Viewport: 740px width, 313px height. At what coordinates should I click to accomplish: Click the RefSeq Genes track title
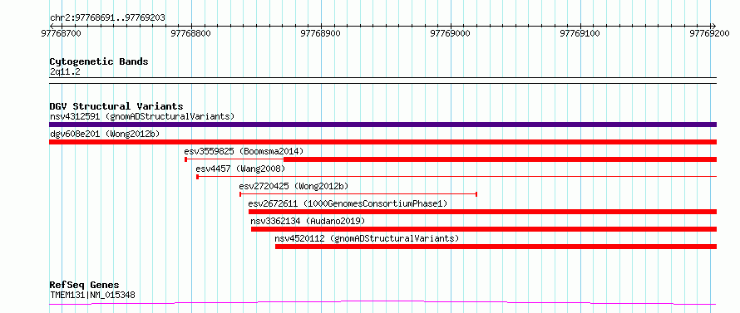tap(84, 286)
